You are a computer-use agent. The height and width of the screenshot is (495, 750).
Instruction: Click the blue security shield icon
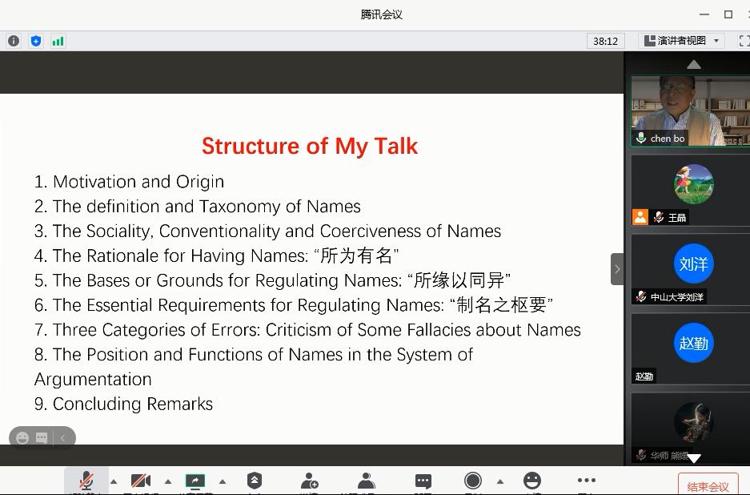coord(36,41)
